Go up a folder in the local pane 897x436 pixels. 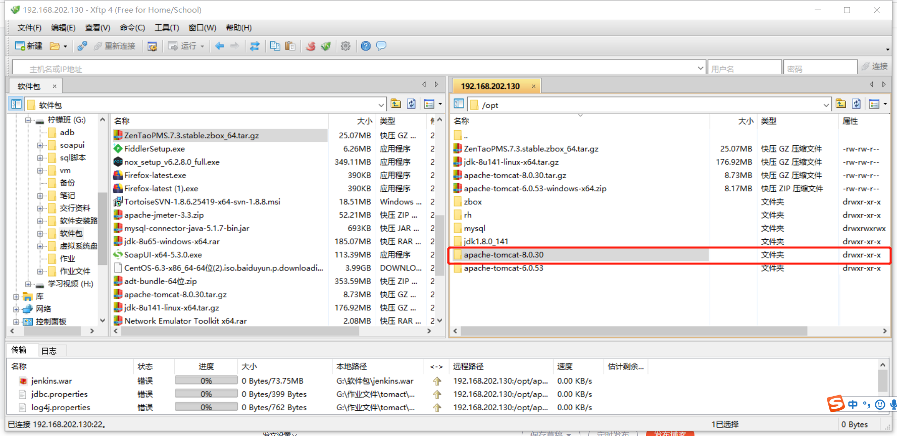click(396, 104)
